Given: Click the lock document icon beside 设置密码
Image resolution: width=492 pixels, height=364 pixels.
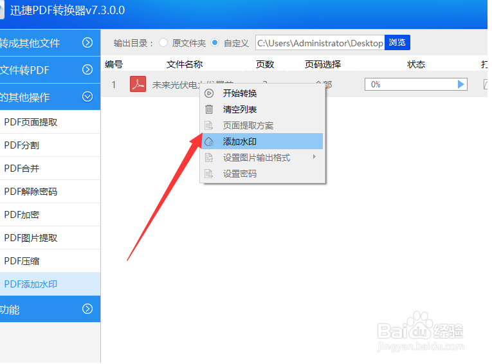Looking at the screenshot, I should pos(209,174).
